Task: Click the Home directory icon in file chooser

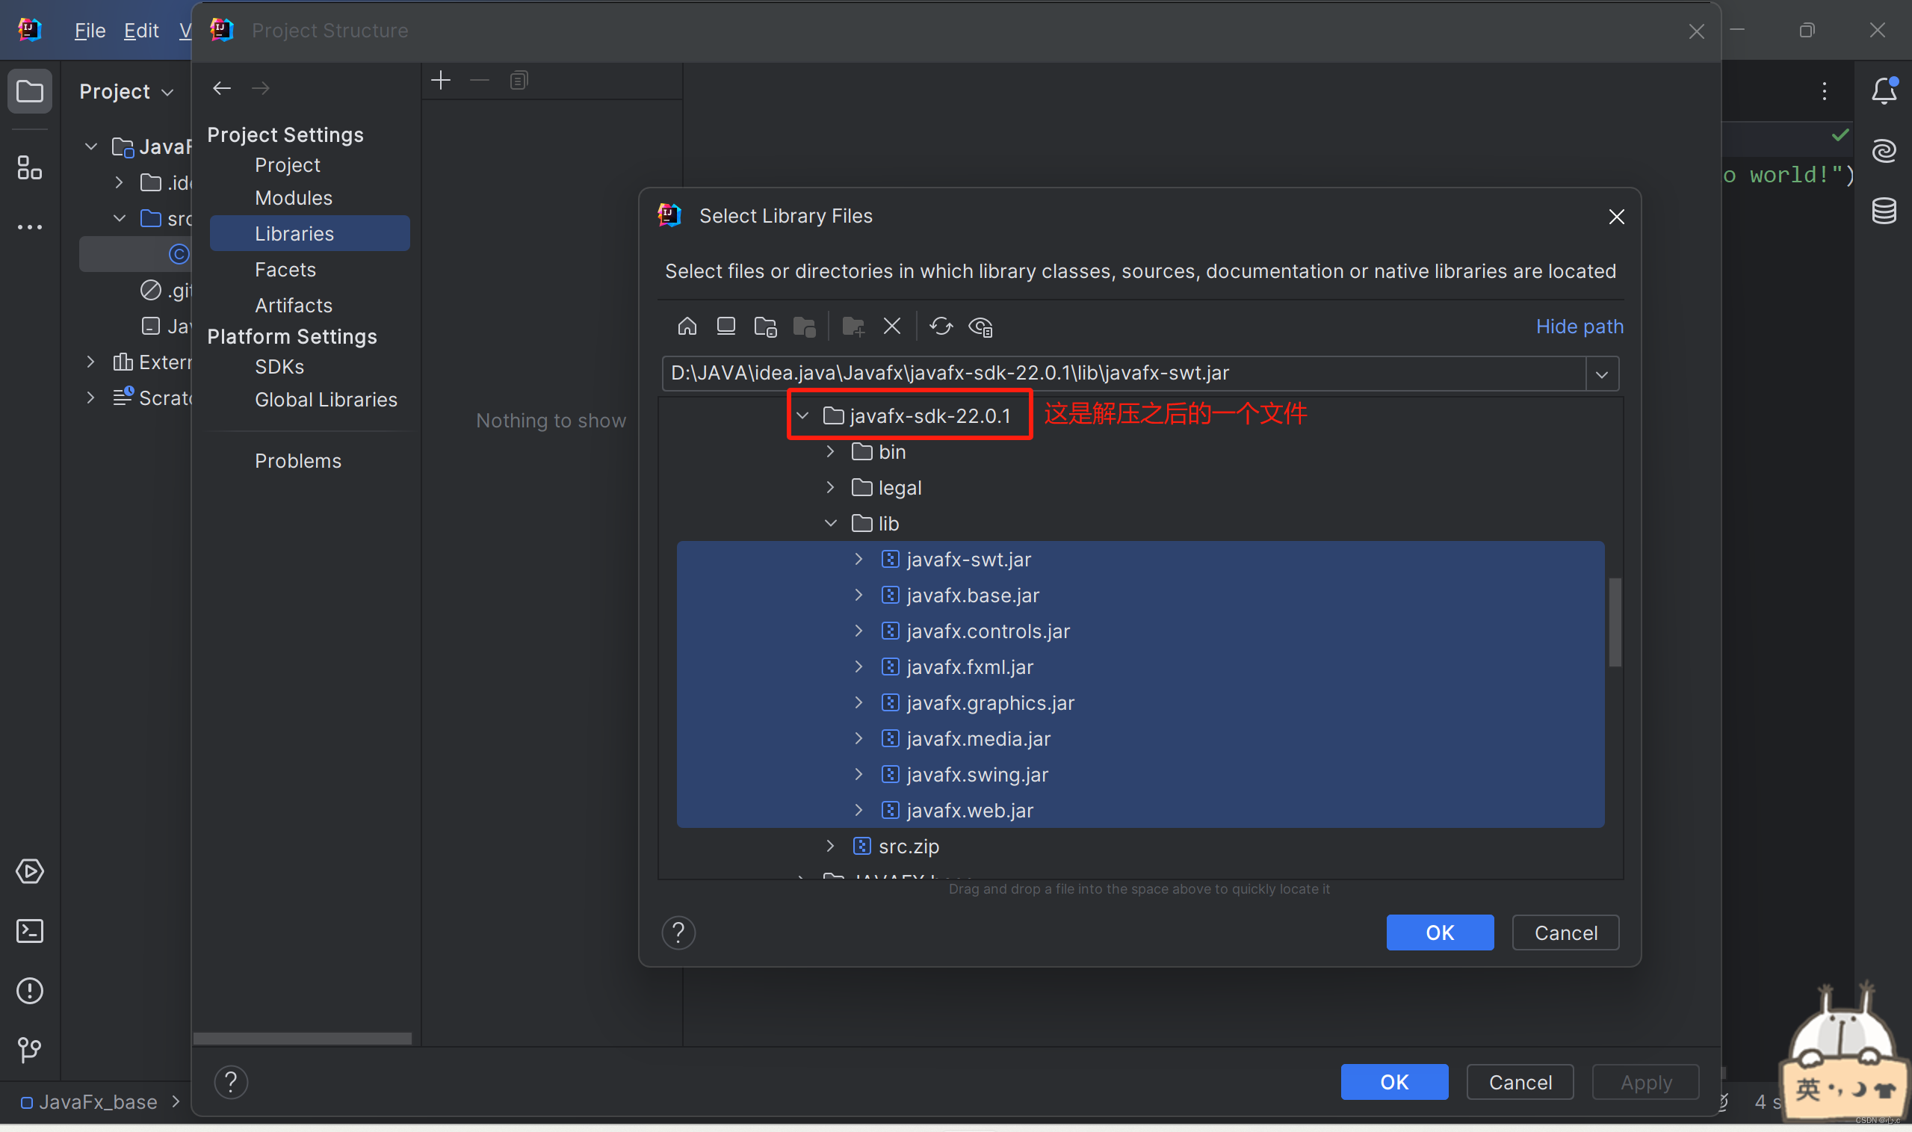Action: pyautogui.click(x=687, y=327)
